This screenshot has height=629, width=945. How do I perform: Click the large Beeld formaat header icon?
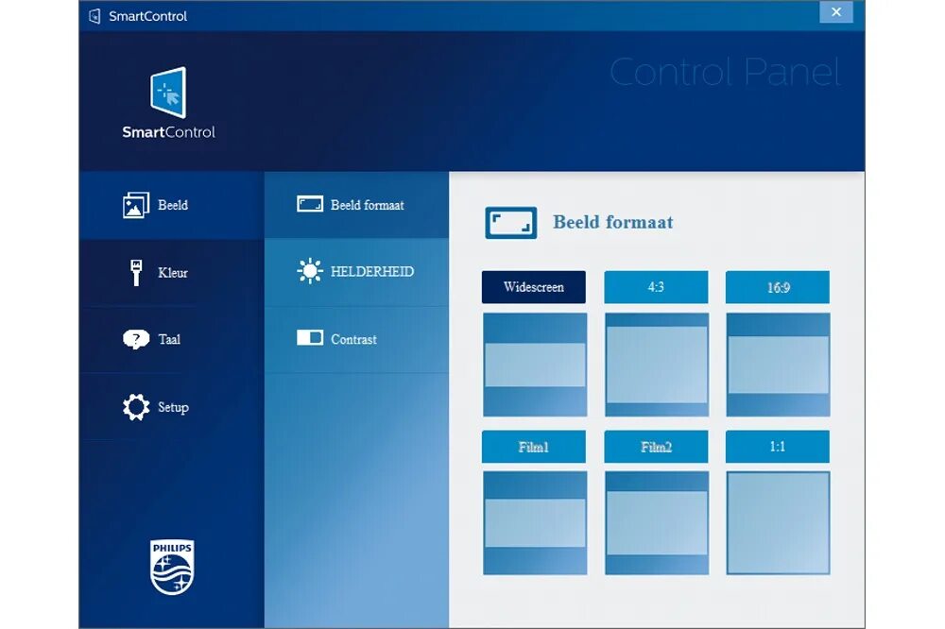(x=510, y=223)
